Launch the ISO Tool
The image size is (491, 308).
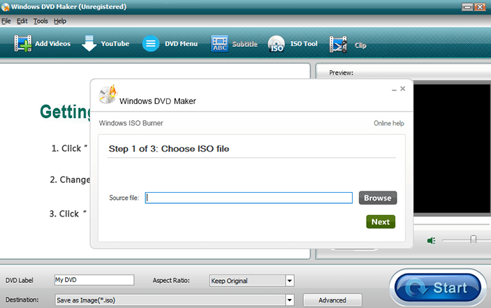pos(277,44)
